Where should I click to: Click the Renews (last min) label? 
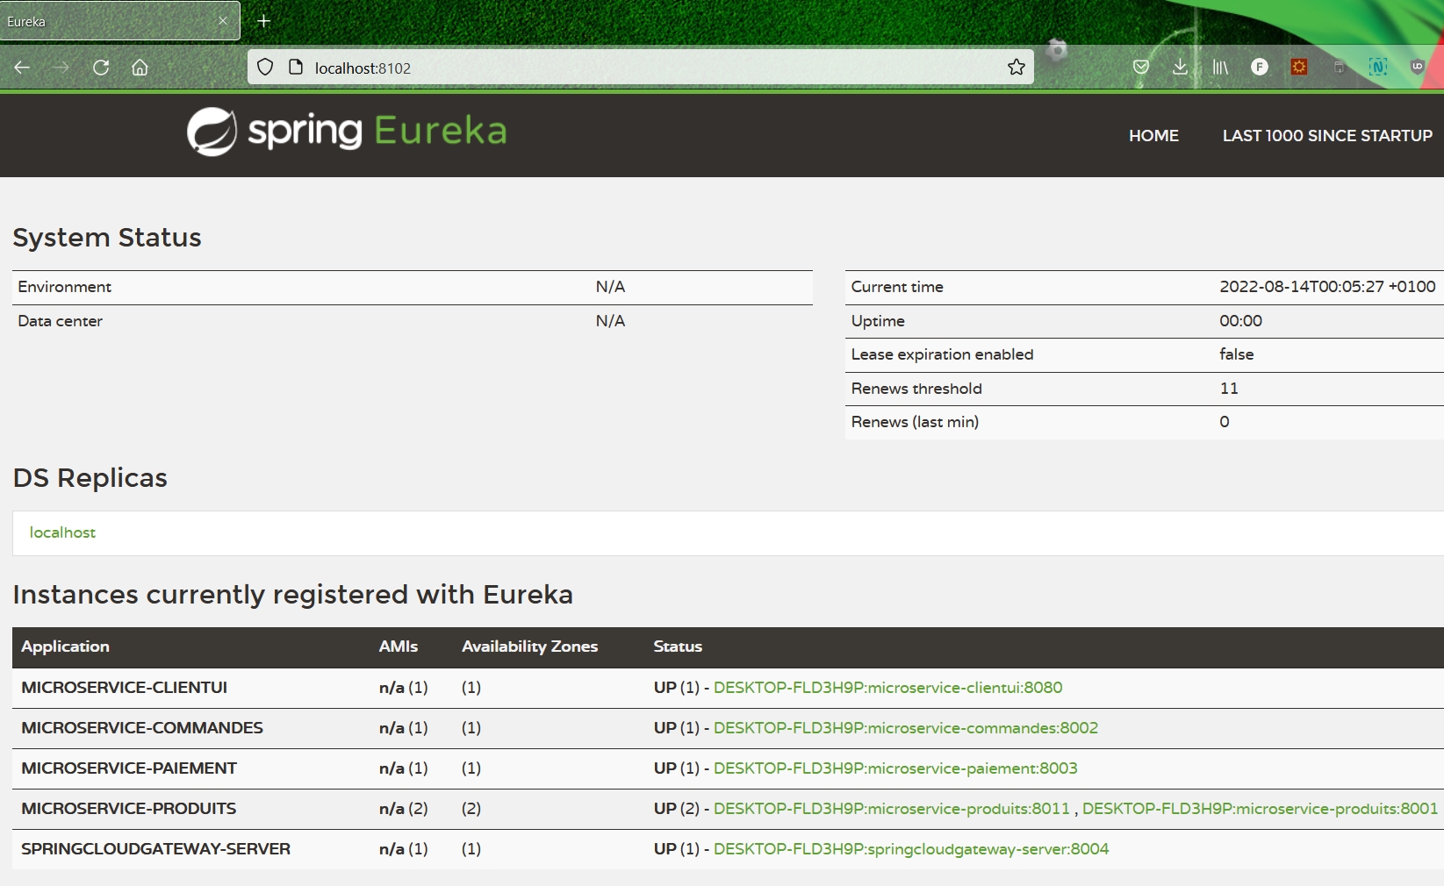tap(915, 422)
